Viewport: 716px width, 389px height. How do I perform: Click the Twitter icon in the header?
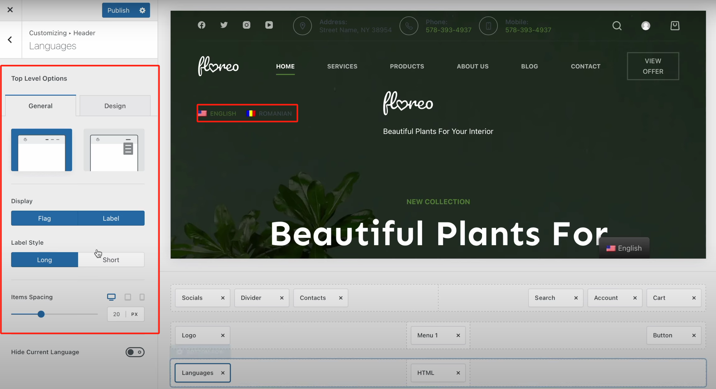point(224,25)
